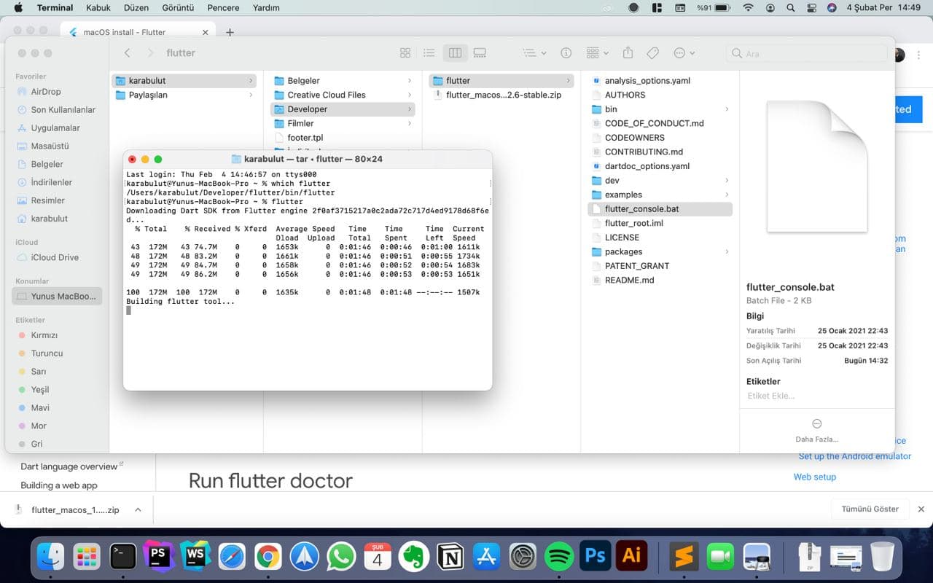The image size is (933, 583).
Task: Click the Tags icon in the Finder toolbar
Action: 653,52
